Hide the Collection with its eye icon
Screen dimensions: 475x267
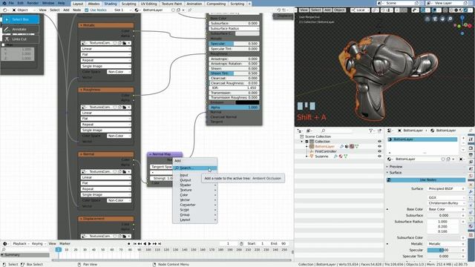[379, 142]
